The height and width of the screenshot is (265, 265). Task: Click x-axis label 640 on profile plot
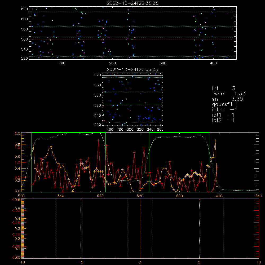(x=259, y=196)
